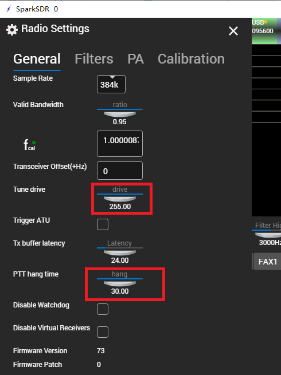Click the Transceiver Offset input field
This screenshot has height=375, width=281.
coord(120,171)
